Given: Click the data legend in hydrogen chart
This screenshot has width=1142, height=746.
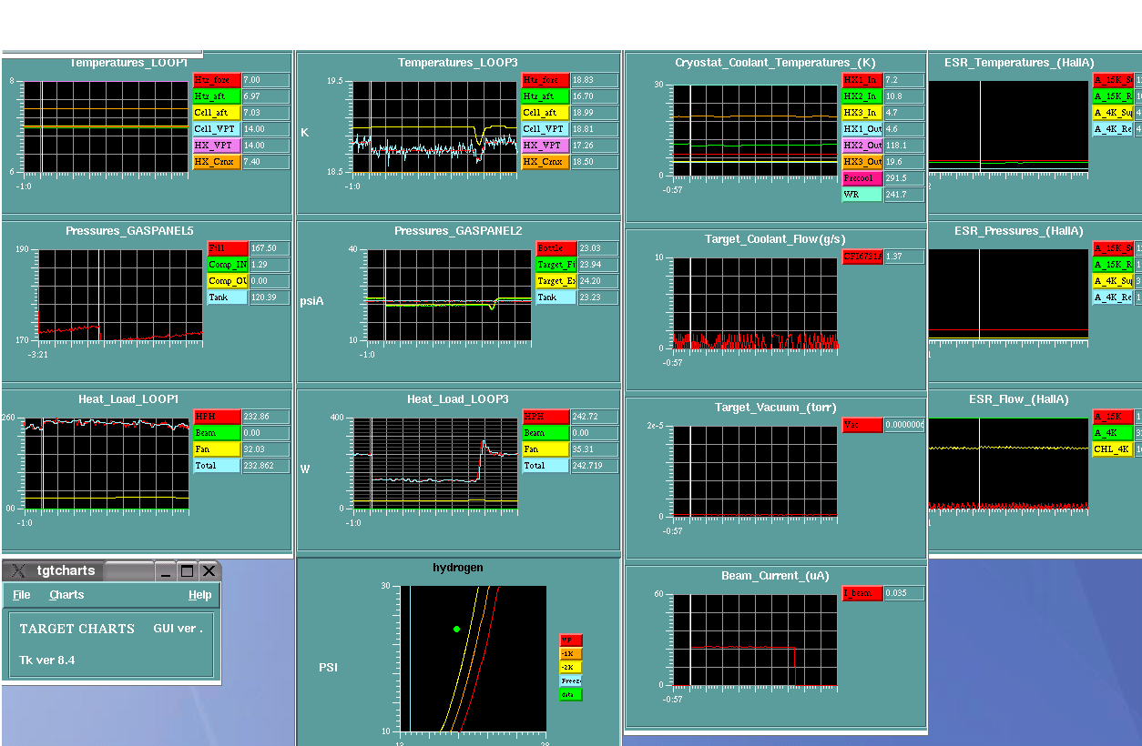Looking at the screenshot, I should [x=570, y=695].
